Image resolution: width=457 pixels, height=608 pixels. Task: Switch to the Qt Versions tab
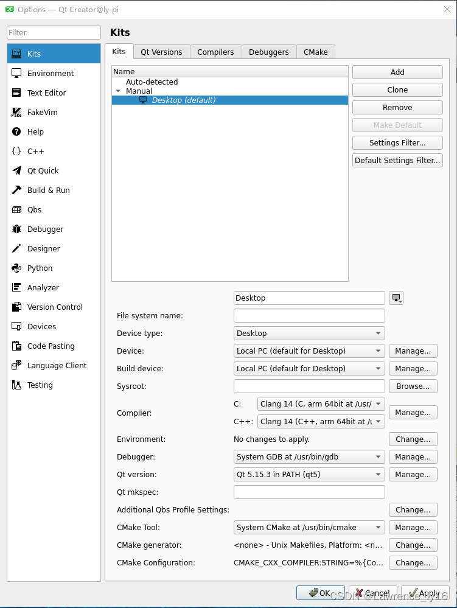click(x=161, y=52)
